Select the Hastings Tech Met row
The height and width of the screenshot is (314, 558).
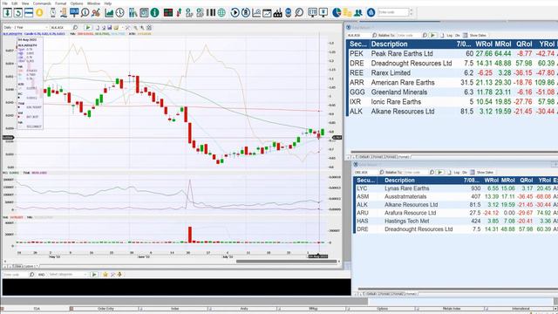pyautogui.click(x=456, y=221)
